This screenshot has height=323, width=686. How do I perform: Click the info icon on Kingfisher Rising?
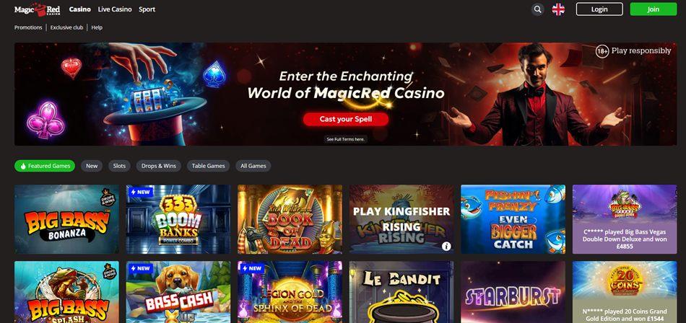tap(446, 247)
